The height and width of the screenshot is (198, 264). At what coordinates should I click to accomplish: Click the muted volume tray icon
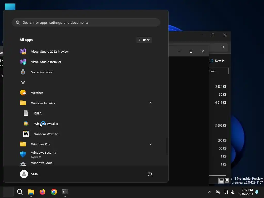point(233,192)
